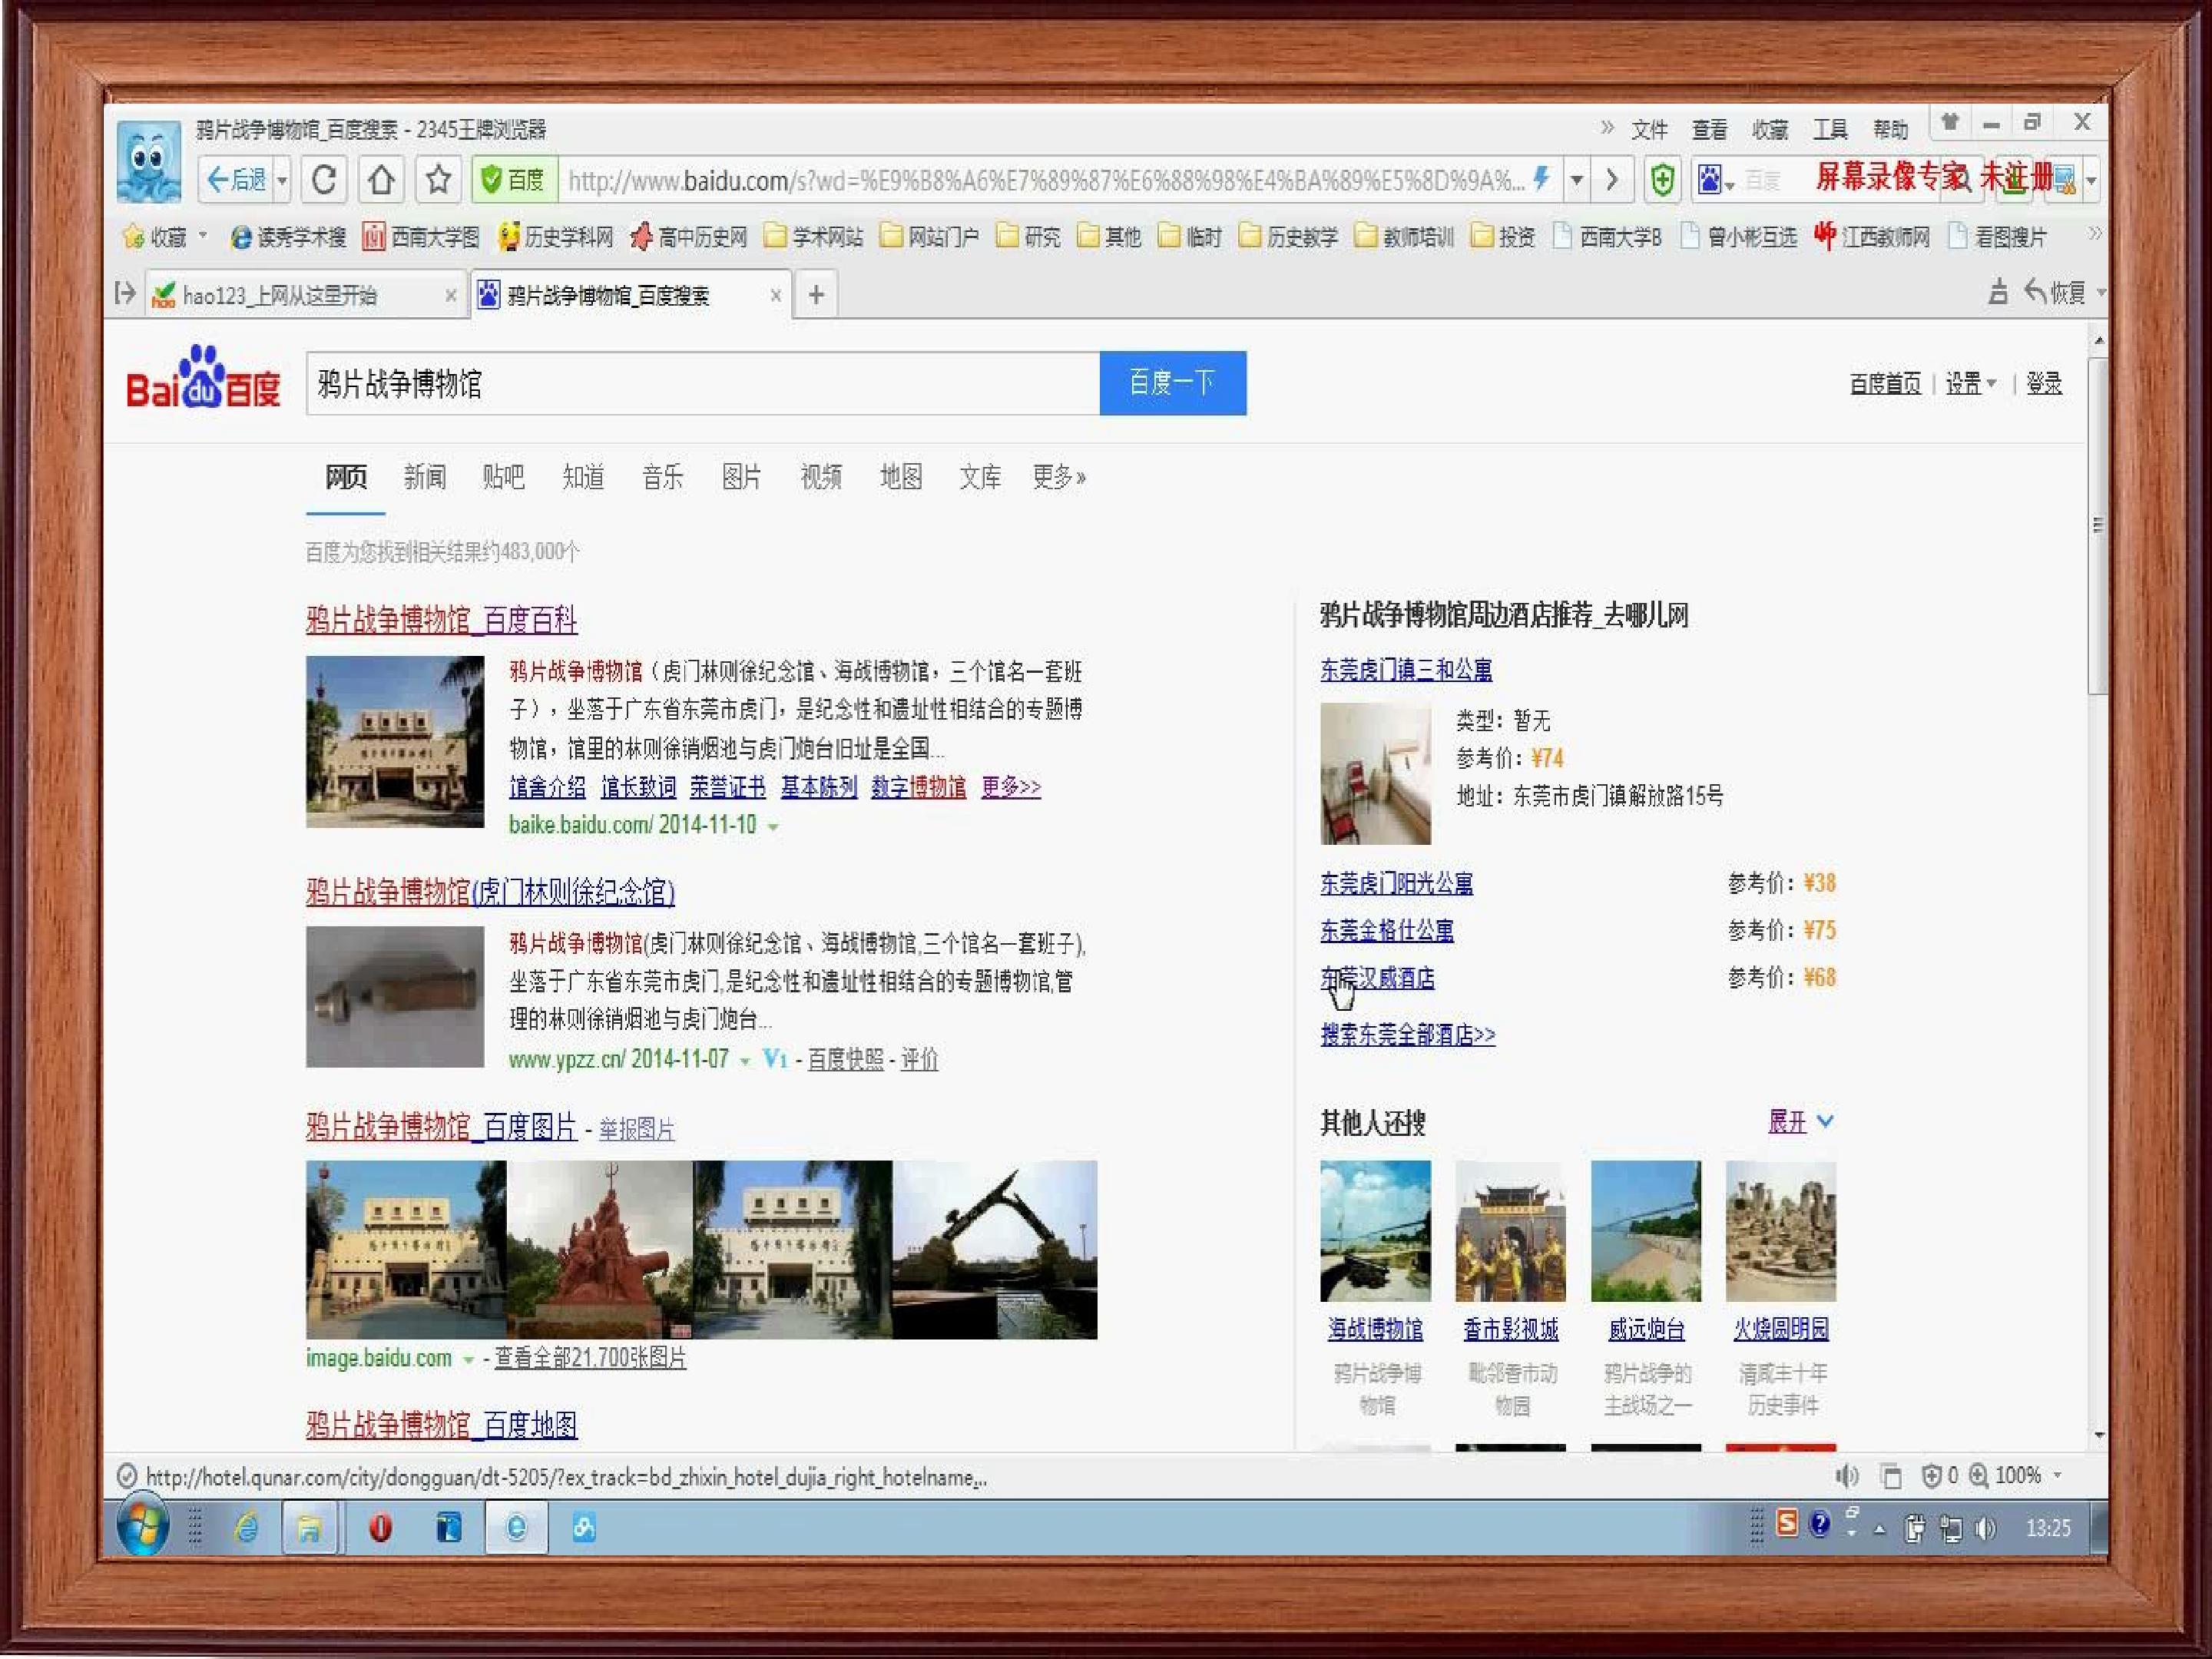Screen dimensions: 2212x1659
Task: Click the 海战博物馆 related search thumbnail
Action: (x=1375, y=1231)
